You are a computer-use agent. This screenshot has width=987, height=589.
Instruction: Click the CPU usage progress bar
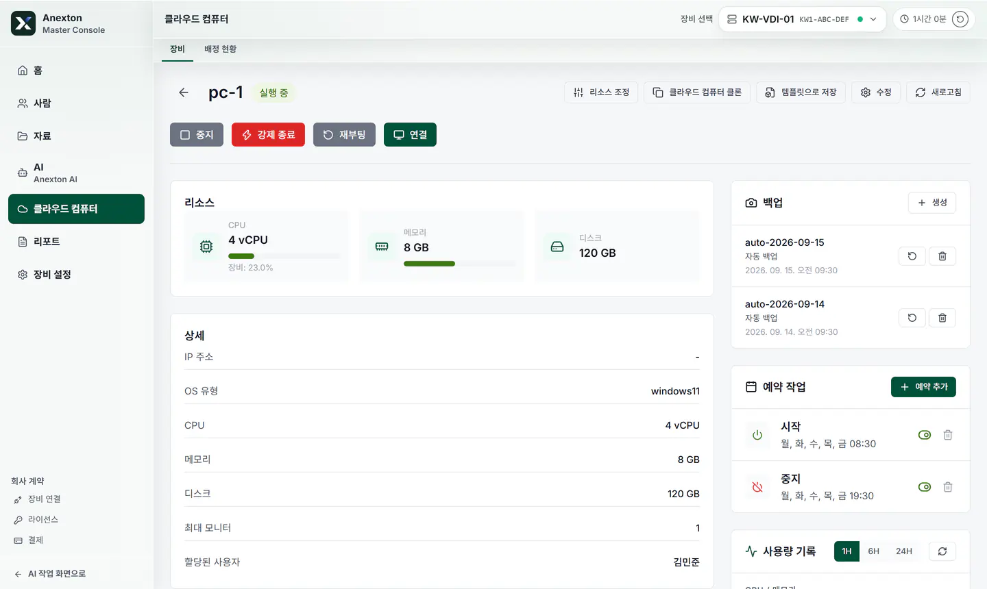point(284,256)
